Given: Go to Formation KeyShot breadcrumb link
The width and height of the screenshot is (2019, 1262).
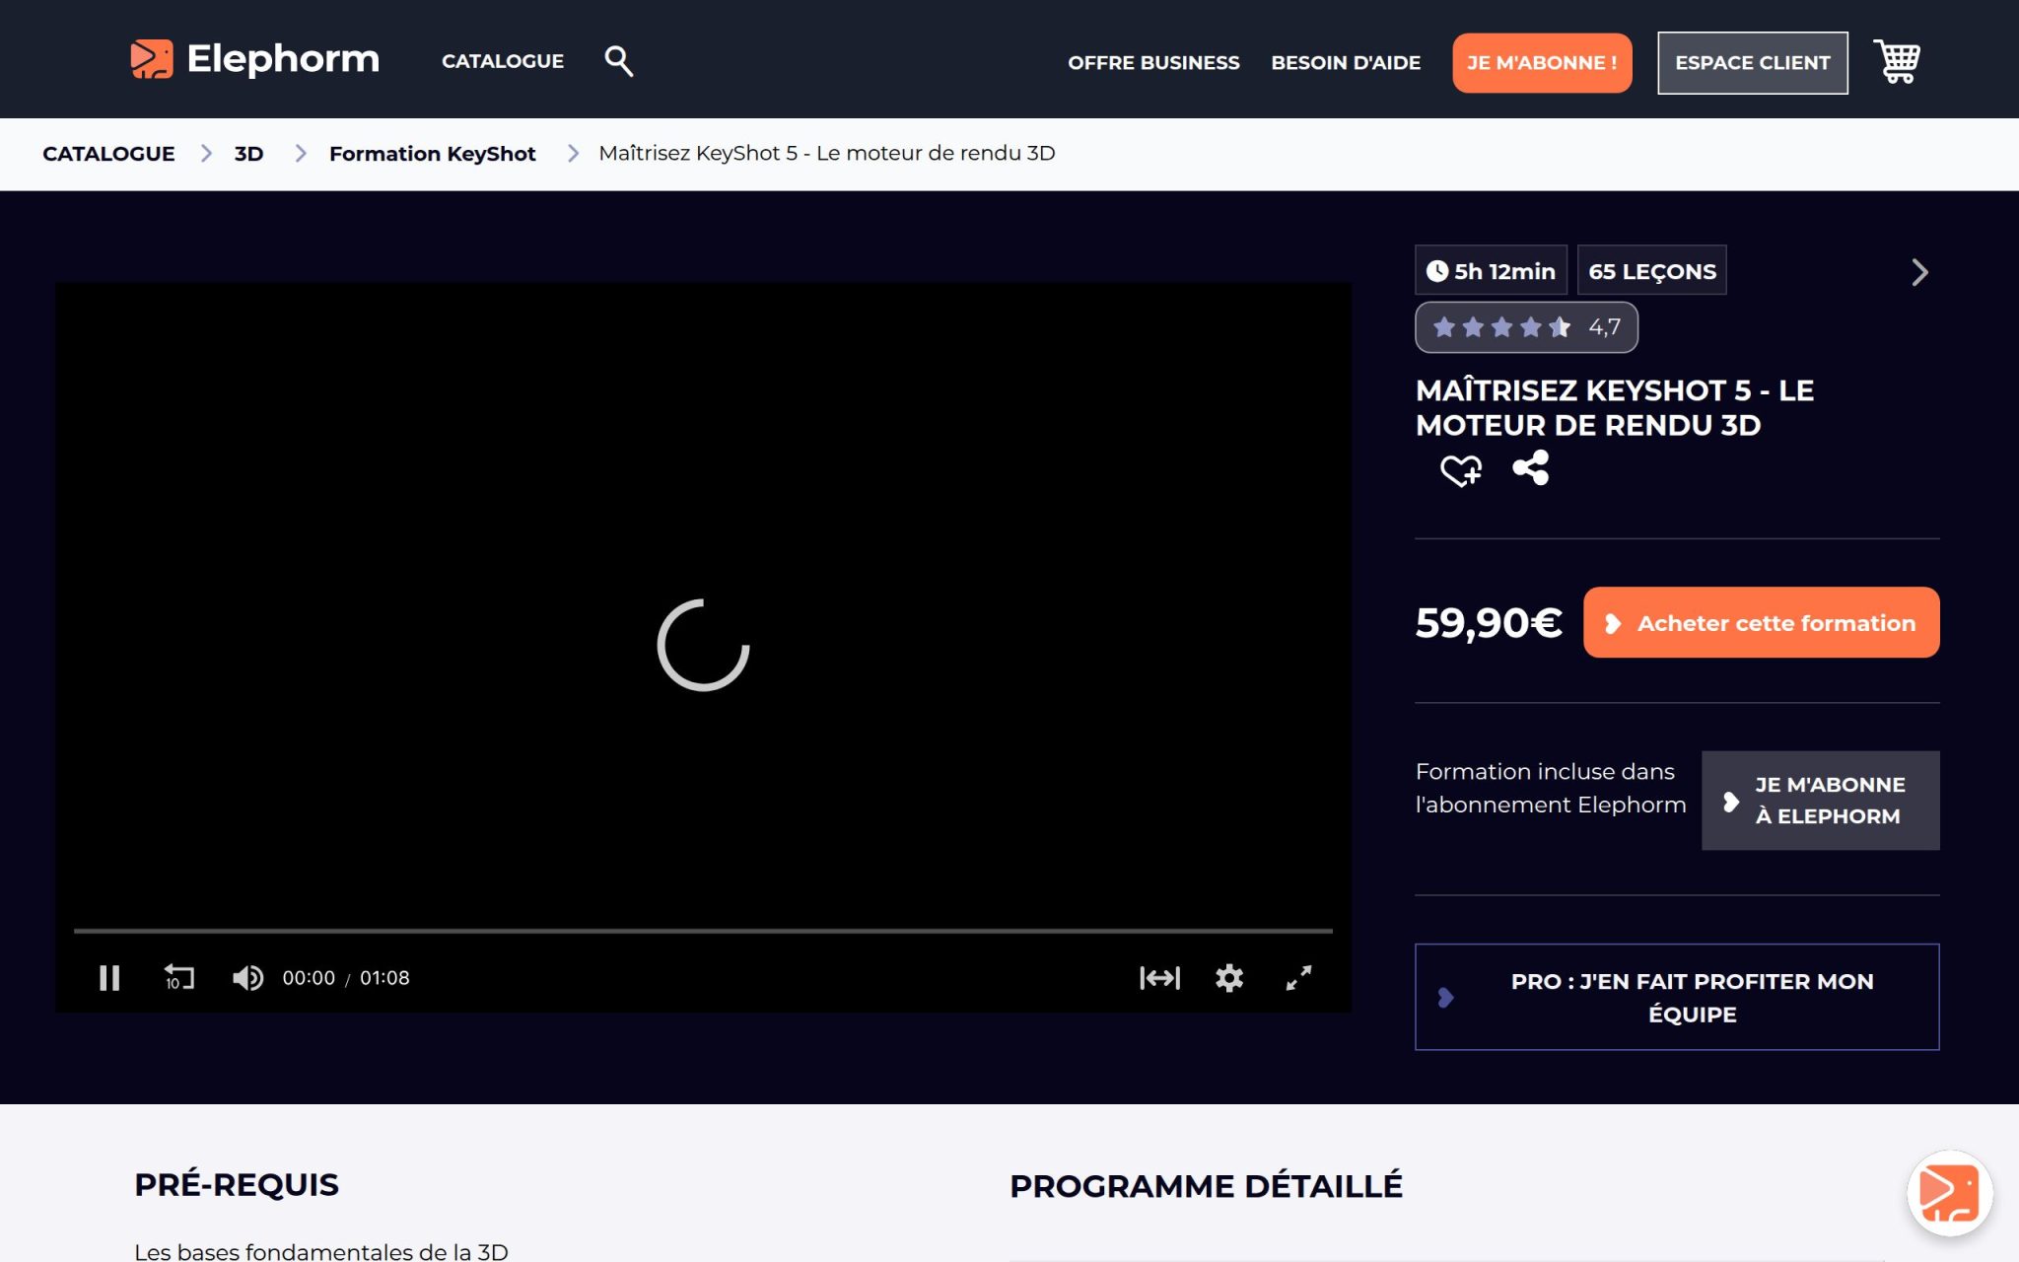Looking at the screenshot, I should [x=432, y=154].
